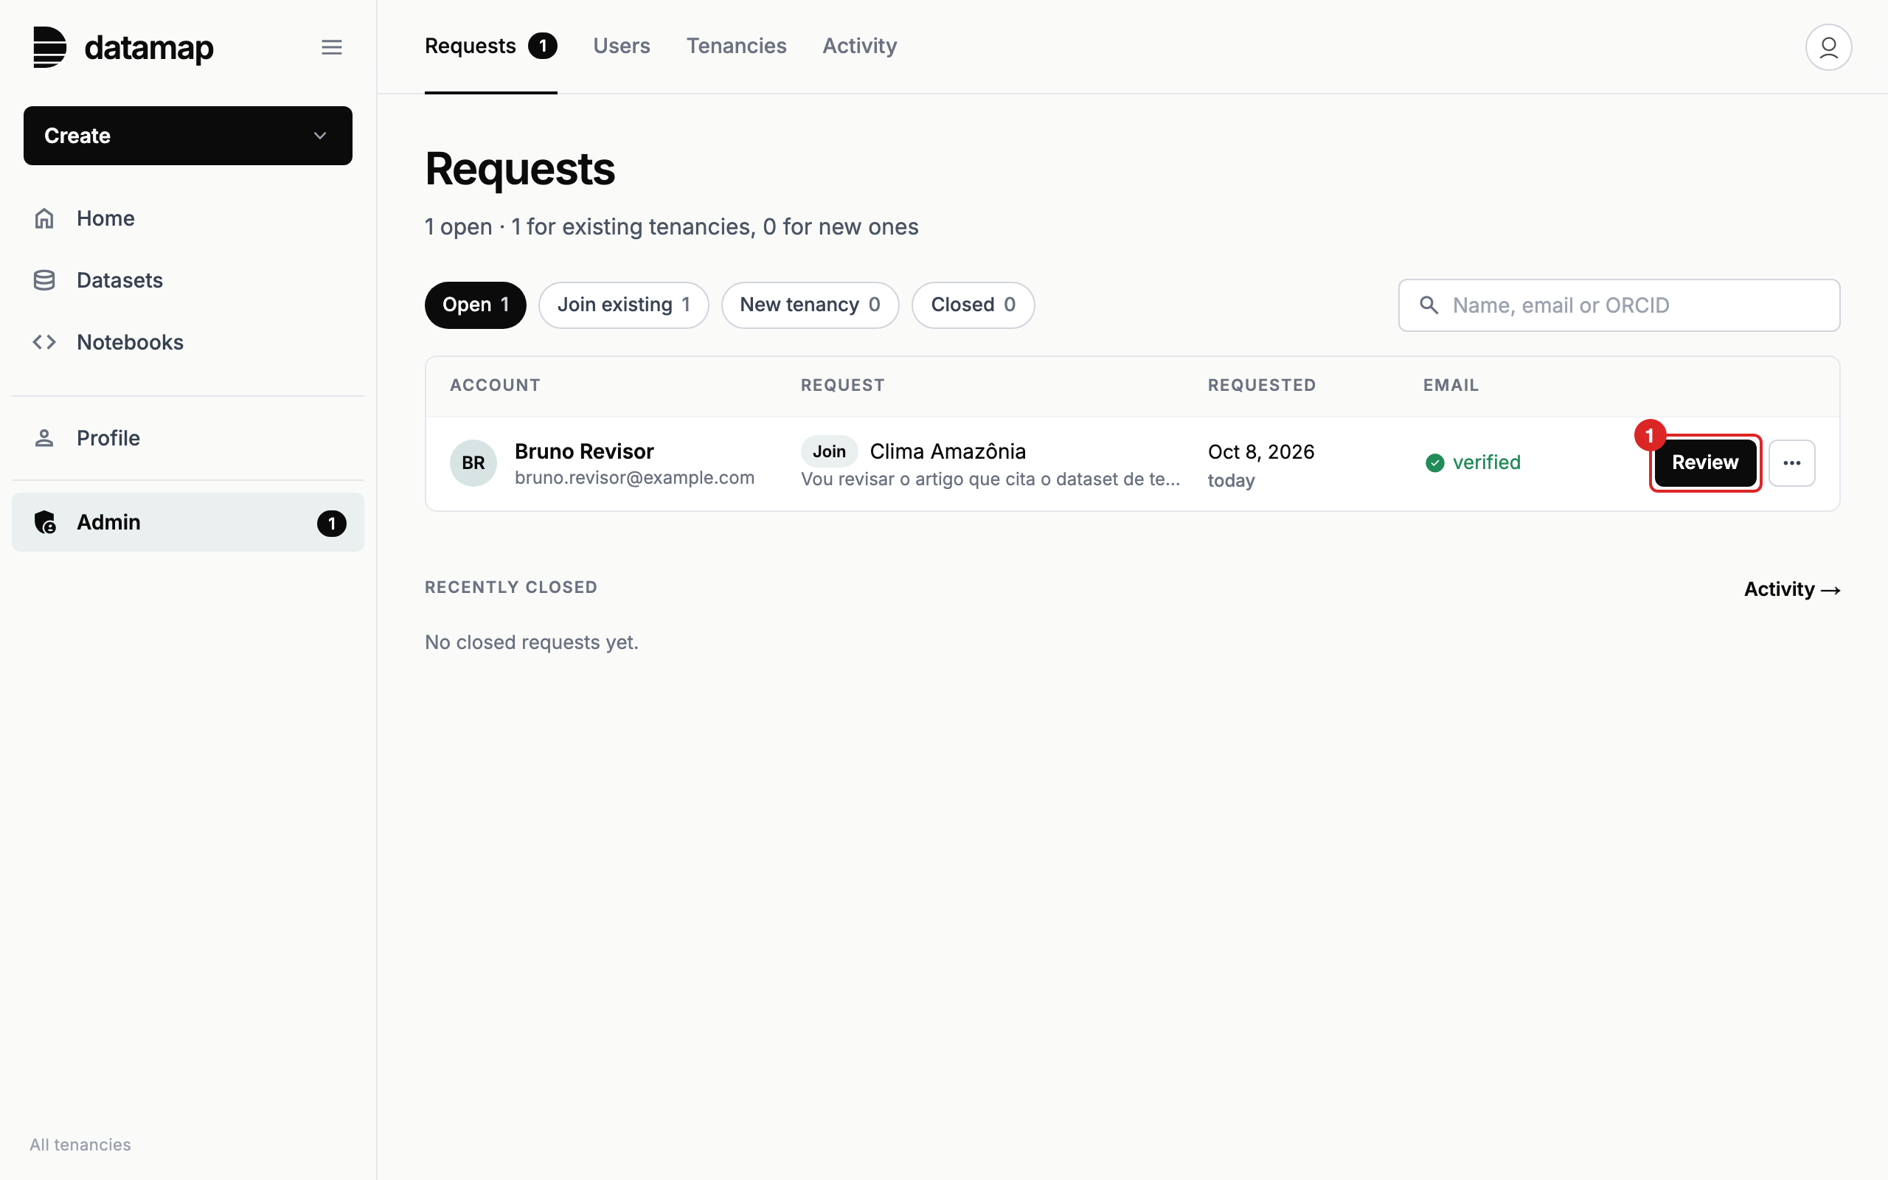Switch to the Activity tab

[x=860, y=46]
